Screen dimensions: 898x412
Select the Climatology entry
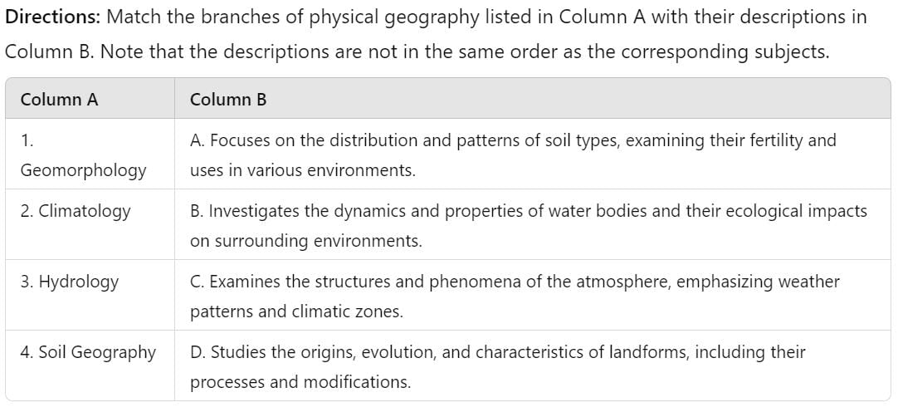(x=90, y=224)
